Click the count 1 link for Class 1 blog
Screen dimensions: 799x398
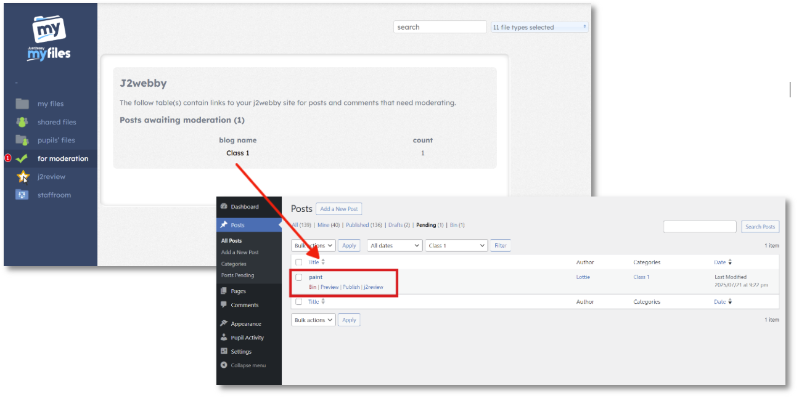(423, 153)
